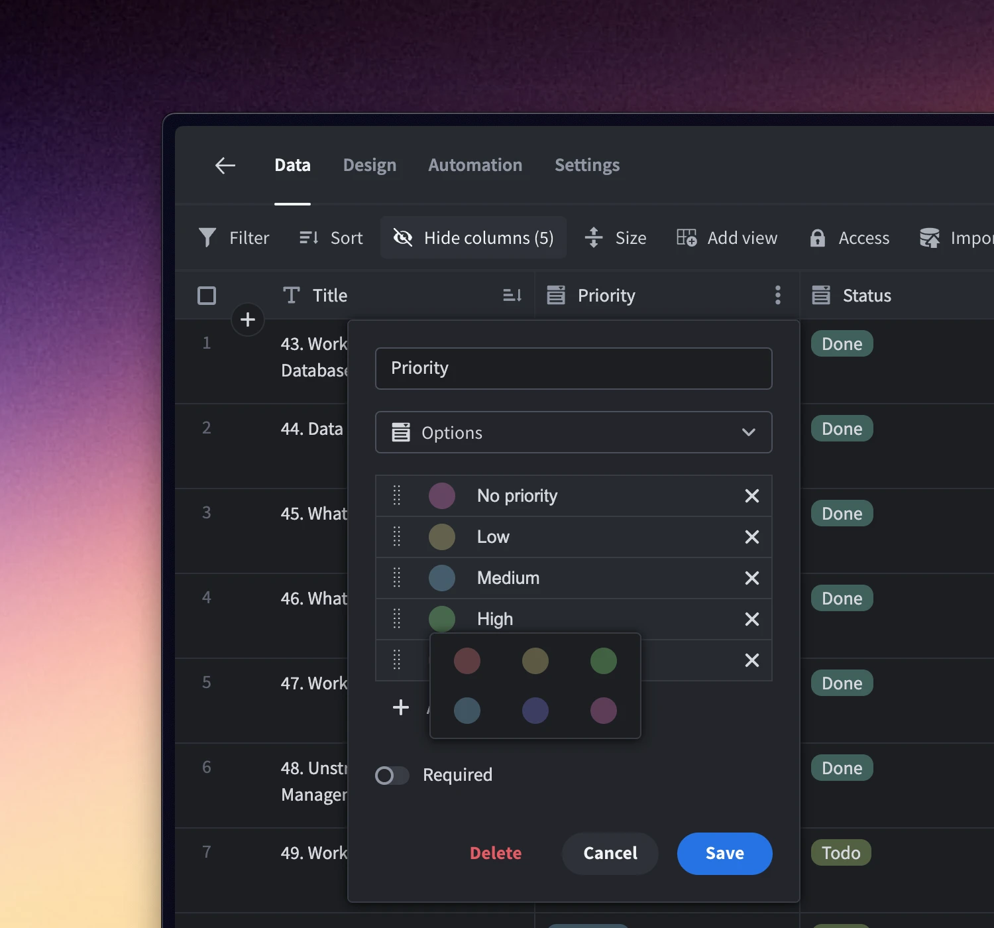The width and height of the screenshot is (994, 928).
Task: Edit the Priority column name field
Action: tap(574, 369)
